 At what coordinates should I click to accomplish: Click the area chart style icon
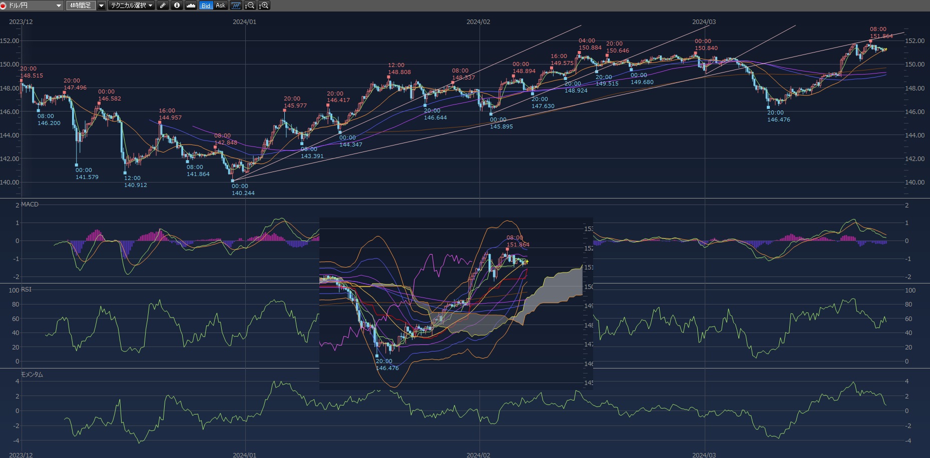click(191, 5)
